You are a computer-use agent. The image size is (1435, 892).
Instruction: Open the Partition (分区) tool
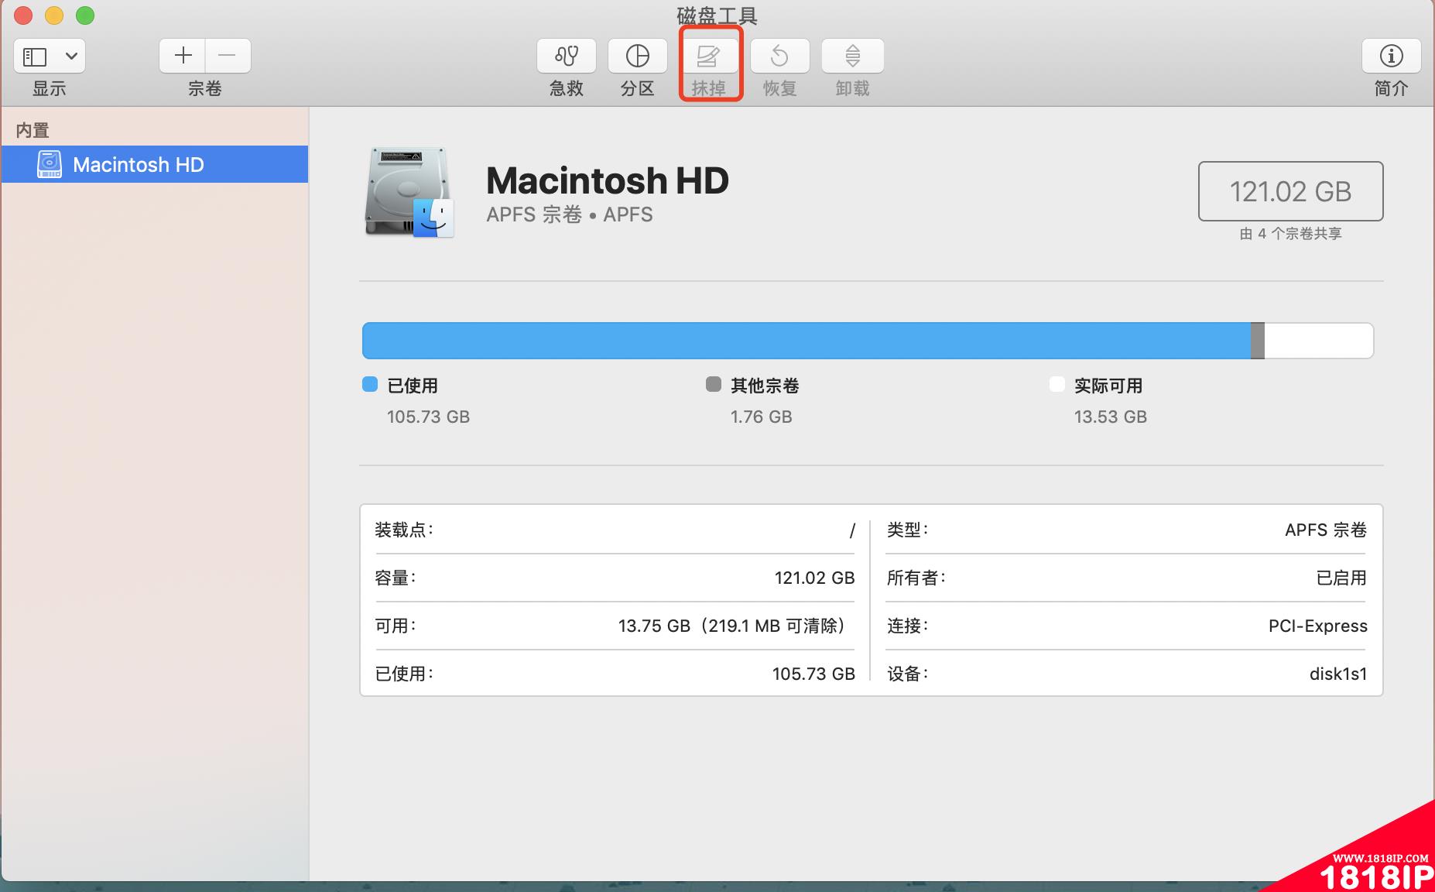point(638,56)
